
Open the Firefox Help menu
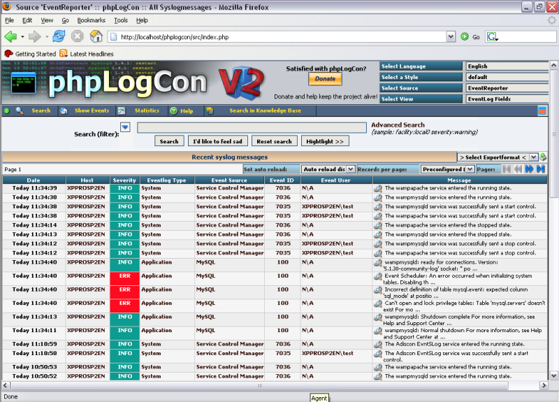142,20
